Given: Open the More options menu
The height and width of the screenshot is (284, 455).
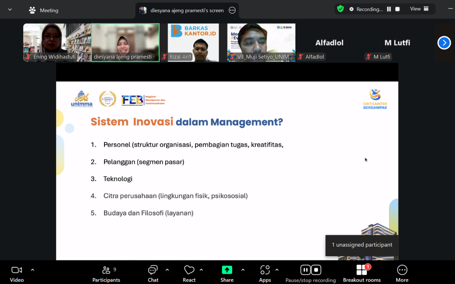Looking at the screenshot, I should coord(402,274).
